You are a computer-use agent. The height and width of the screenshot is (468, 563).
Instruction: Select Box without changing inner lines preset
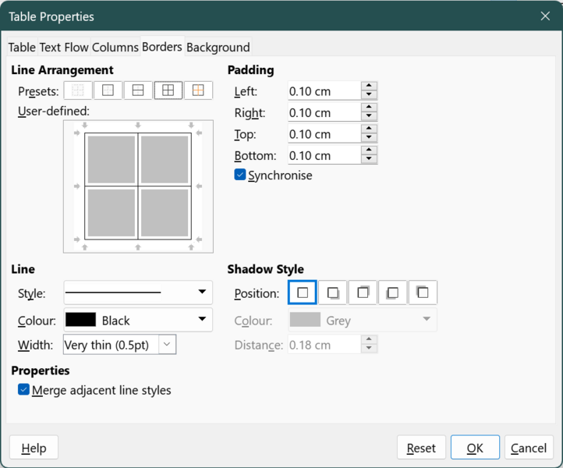click(198, 90)
